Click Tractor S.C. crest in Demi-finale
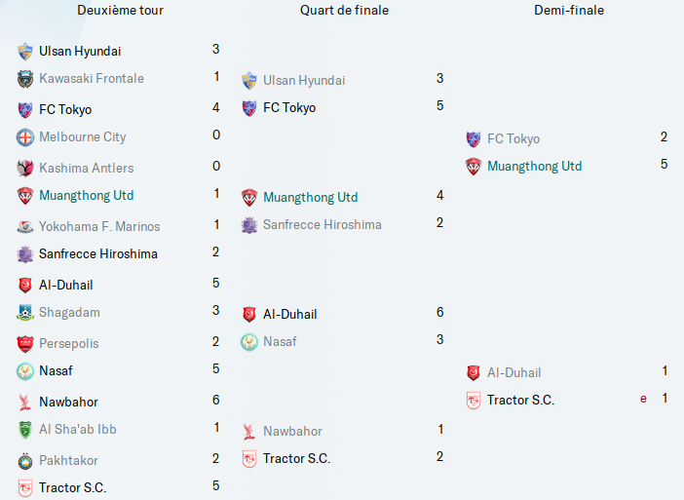The width and height of the screenshot is (684, 500). [474, 401]
